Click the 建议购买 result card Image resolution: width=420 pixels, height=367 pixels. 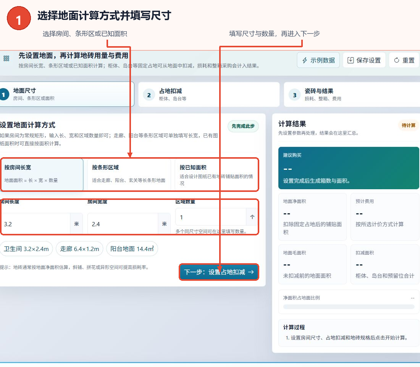coord(349,168)
